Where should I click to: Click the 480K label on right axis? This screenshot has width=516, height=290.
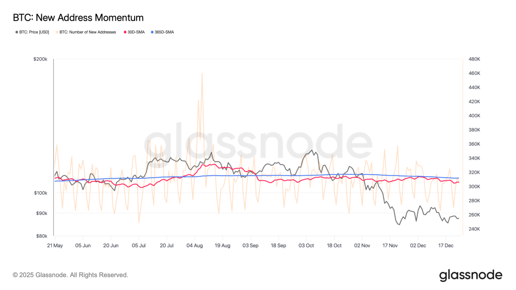tap(475, 59)
